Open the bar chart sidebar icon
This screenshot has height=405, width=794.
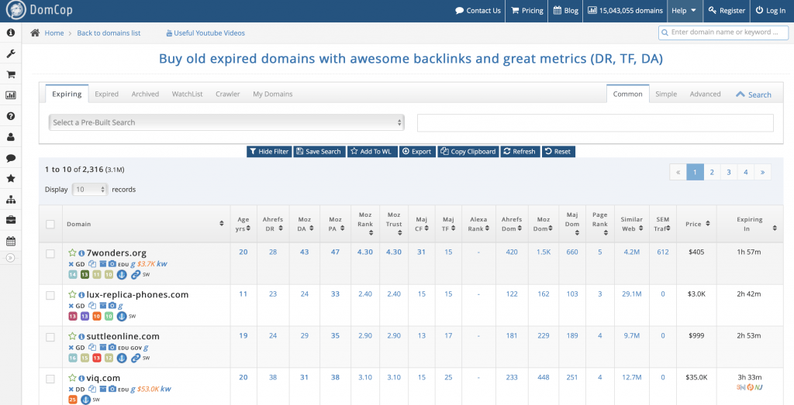[11, 95]
